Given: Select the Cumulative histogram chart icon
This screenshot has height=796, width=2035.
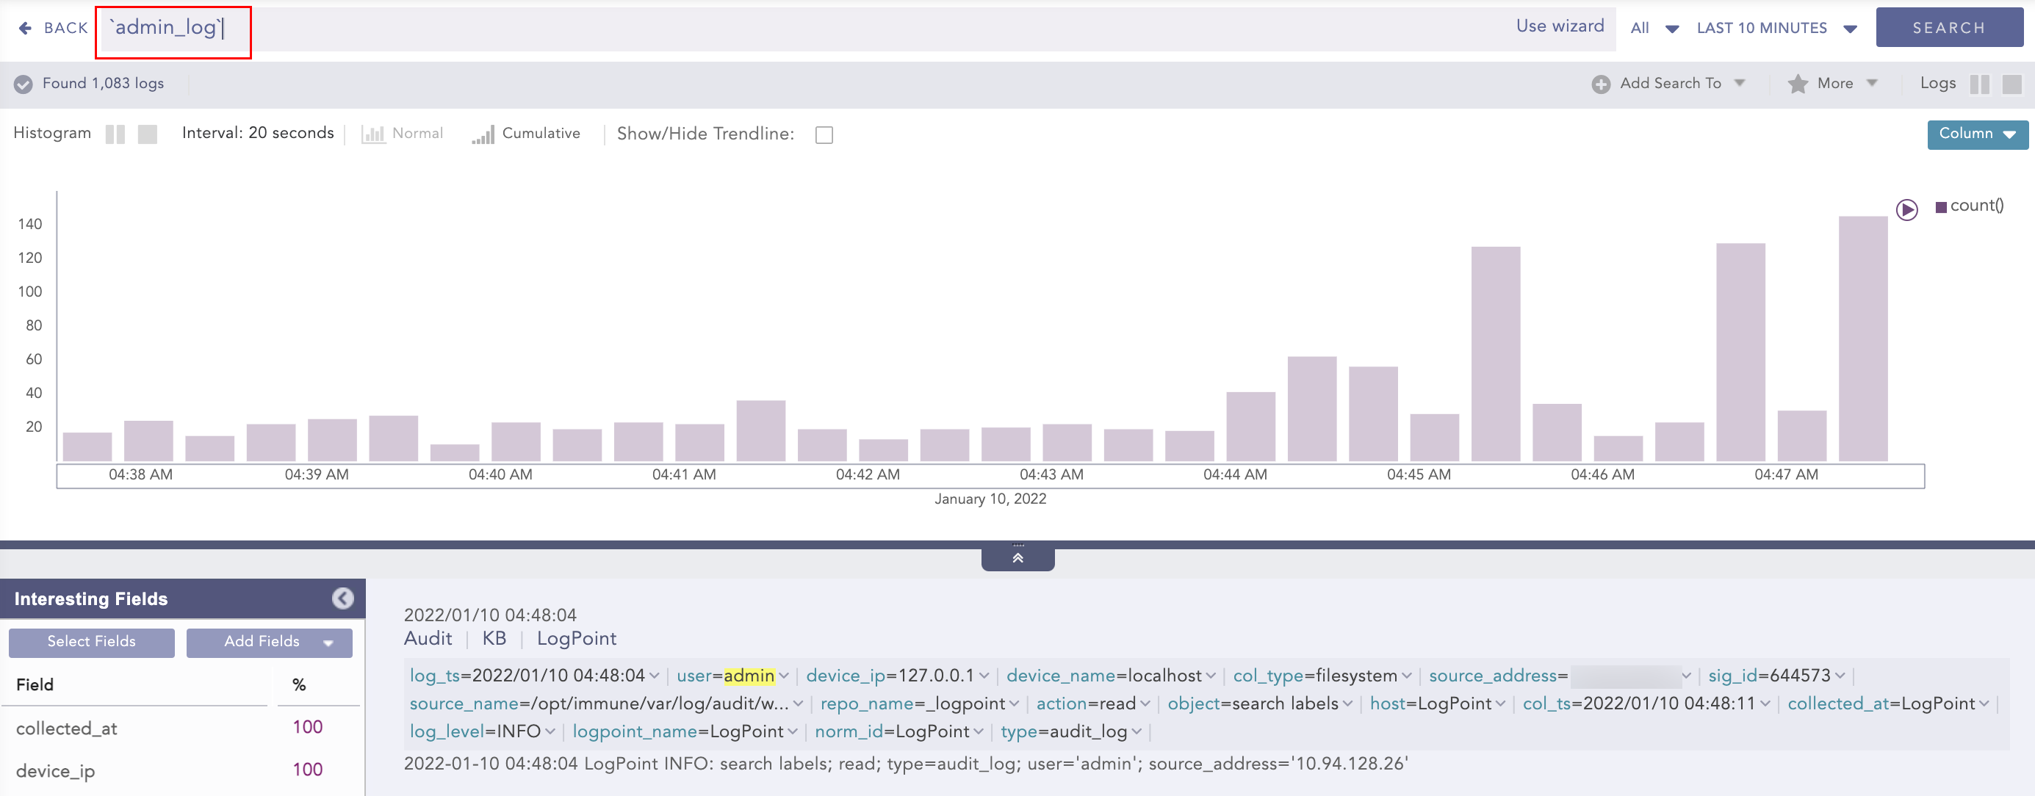Looking at the screenshot, I should click(x=483, y=134).
